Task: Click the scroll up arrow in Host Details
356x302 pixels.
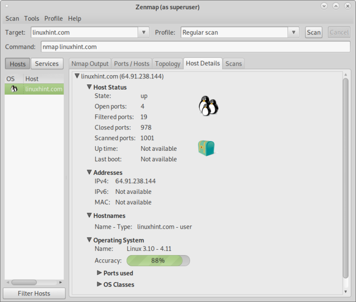Action: 345,75
